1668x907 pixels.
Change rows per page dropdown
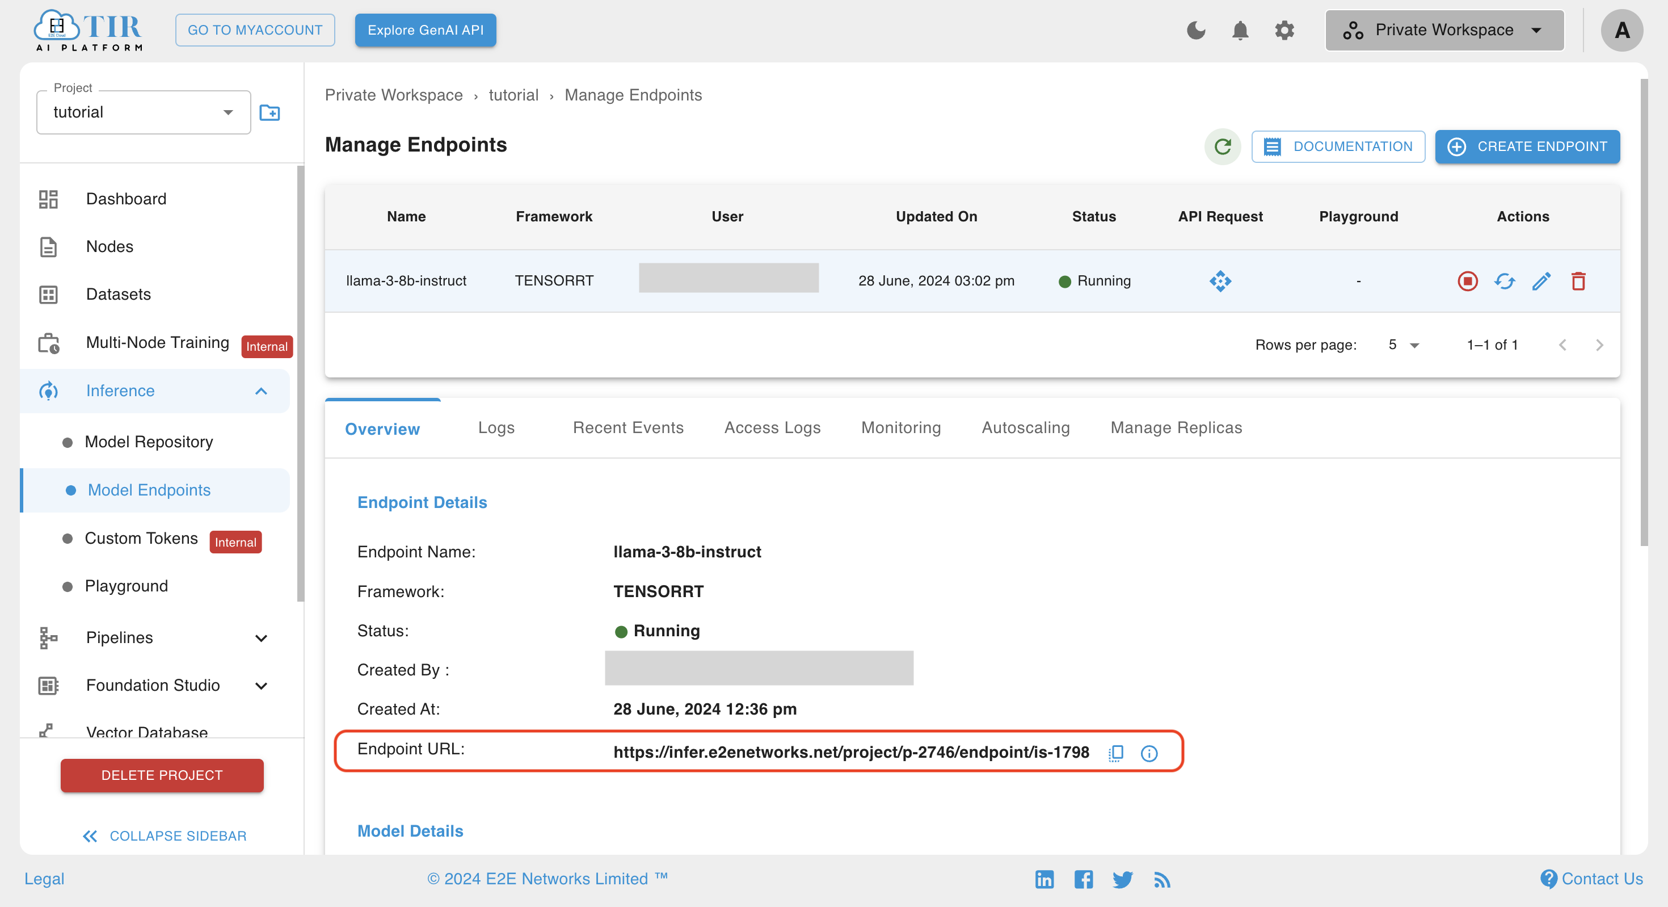pyautogui.click(x=1402, y=345)
